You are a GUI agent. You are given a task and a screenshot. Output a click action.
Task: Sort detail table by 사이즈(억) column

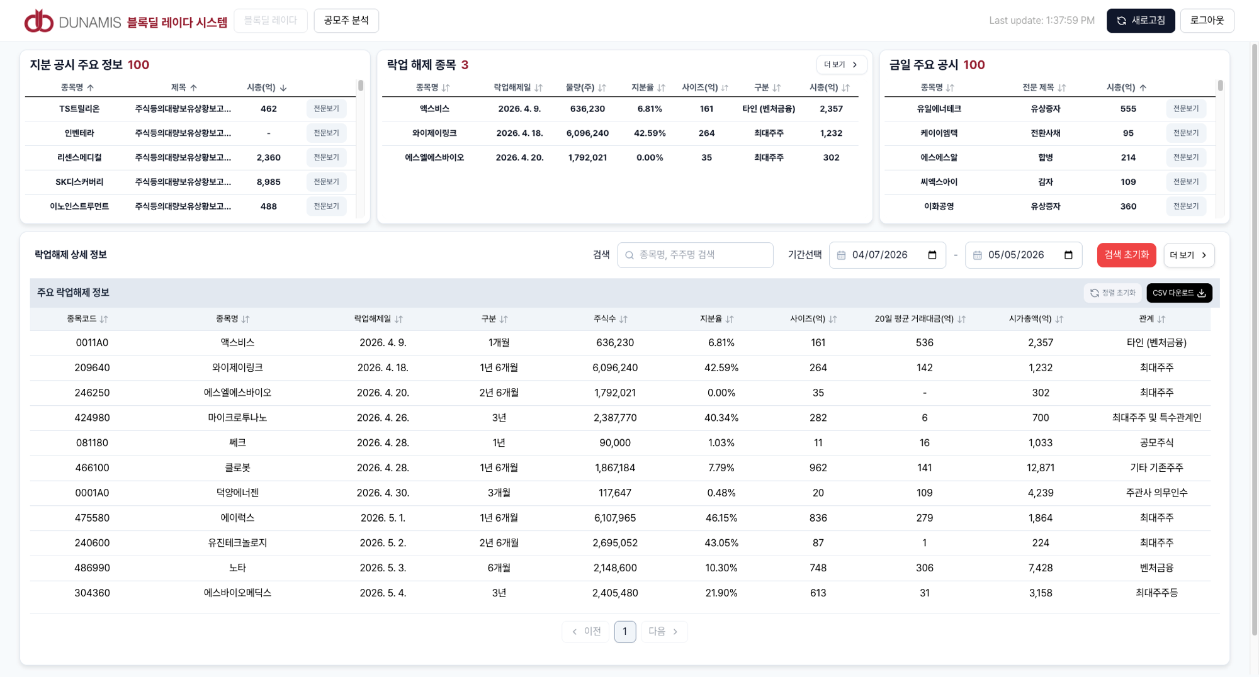[833, 319]
